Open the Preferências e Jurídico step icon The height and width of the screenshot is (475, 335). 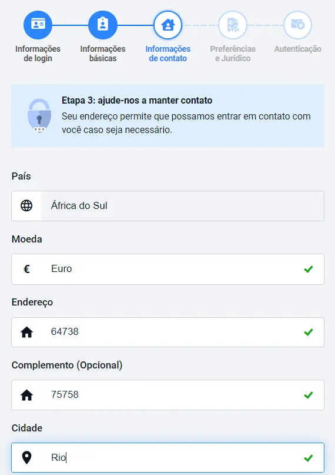click(233, 25)
